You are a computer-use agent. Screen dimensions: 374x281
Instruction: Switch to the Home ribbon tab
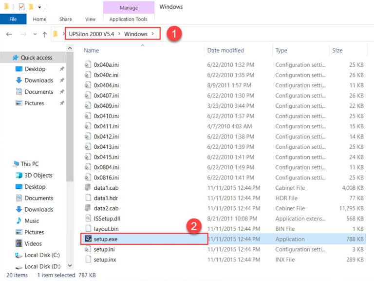39,19
